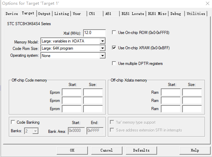Click first Ram Start field

click(x=171, y=92)
